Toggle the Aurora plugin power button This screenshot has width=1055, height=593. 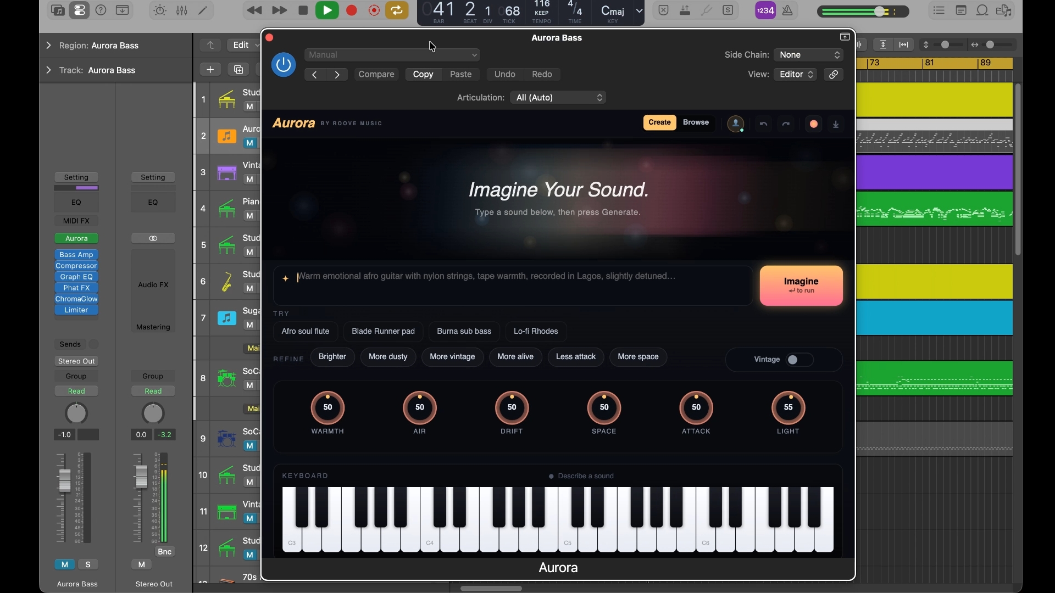pyautogui.click(x=284, y=65)
